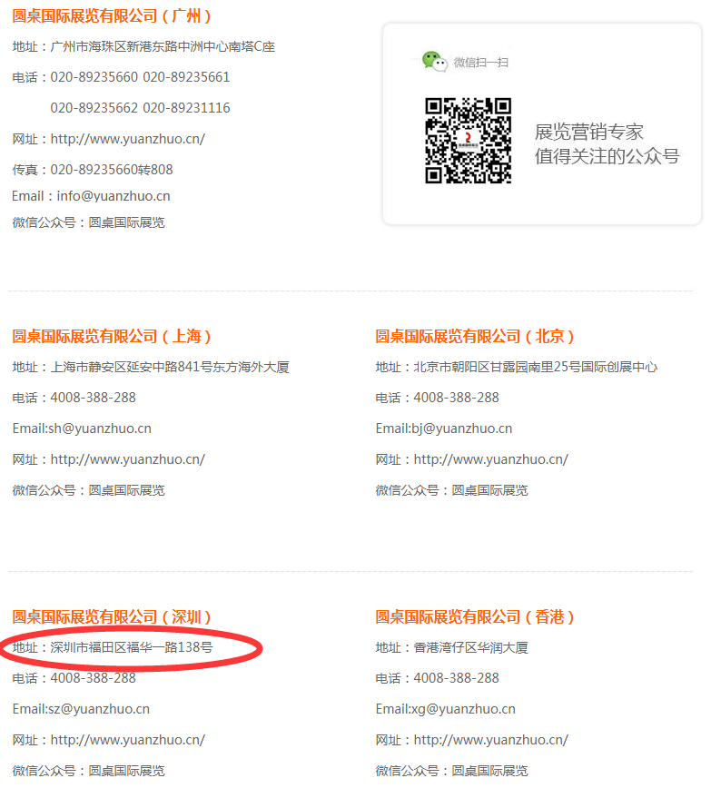Select the 圆桌国际展览有限公司（深圳）heading

click(x=112, y=617)
